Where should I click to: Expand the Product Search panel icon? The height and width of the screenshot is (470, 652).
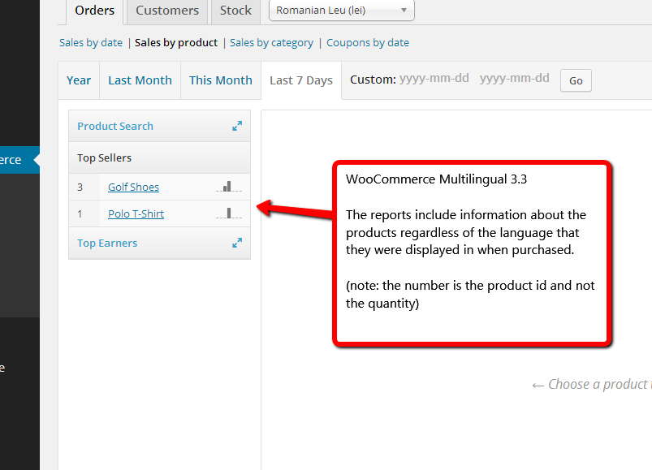coord(237,126)
